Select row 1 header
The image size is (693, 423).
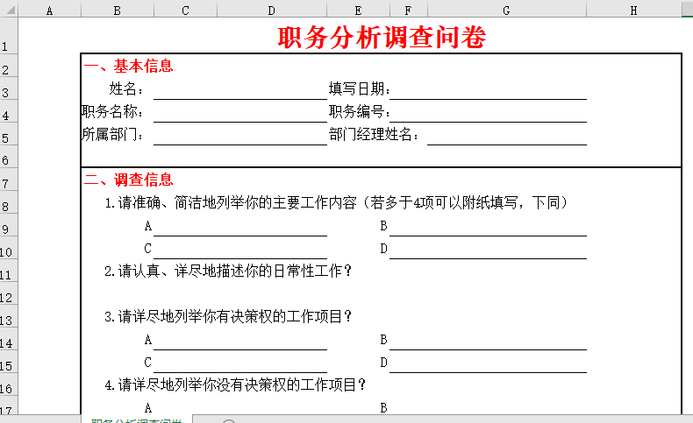(9, 36)
